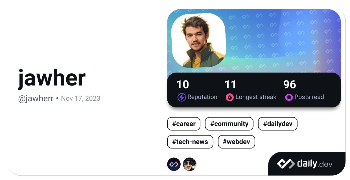Open the daily.dev source avatar icon
Screen dimensions: 350x180
pyautogui.click(x=174, y=164)
